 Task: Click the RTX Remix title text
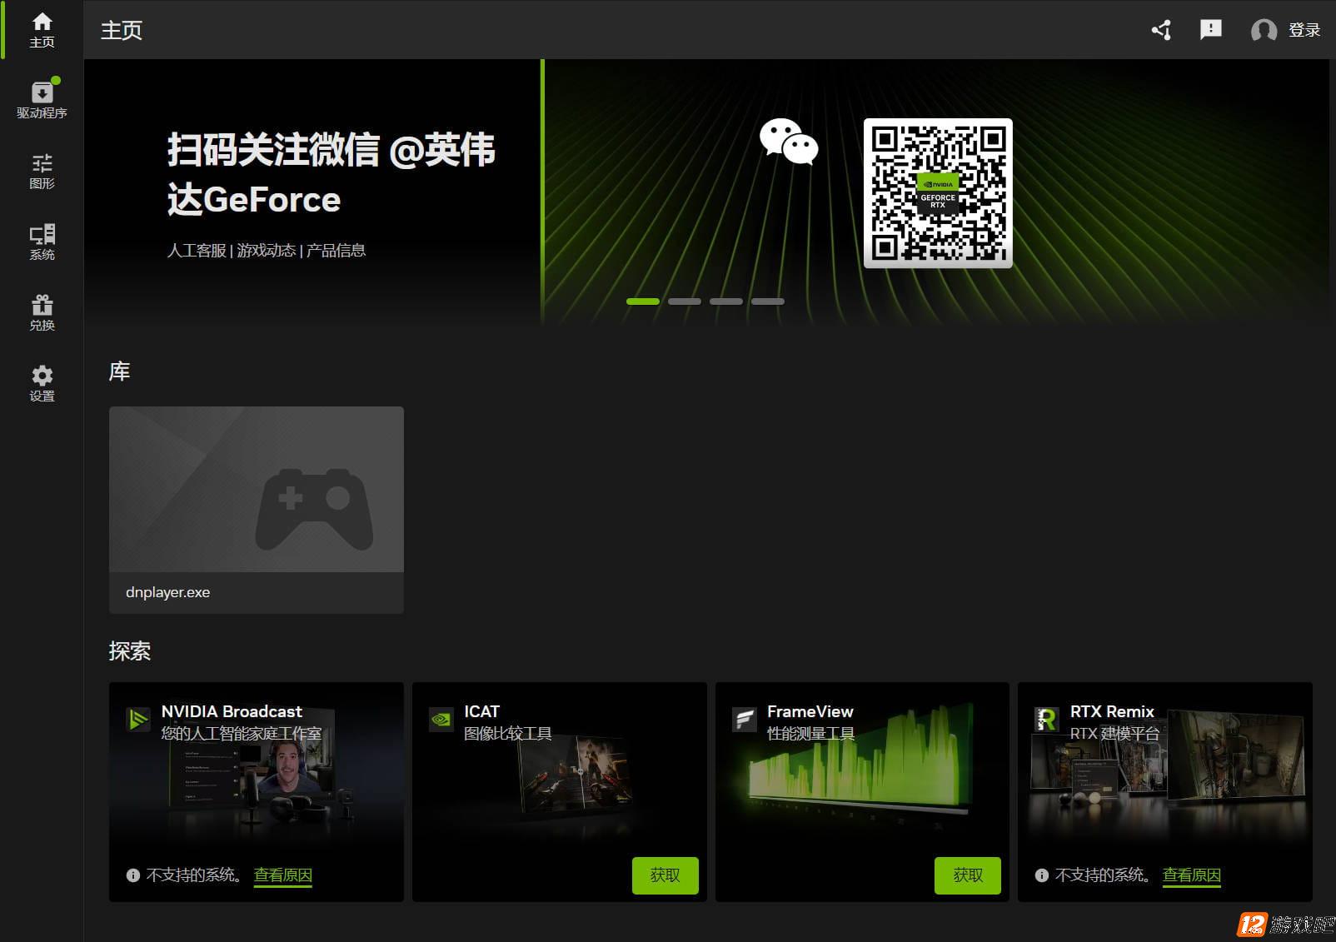coord(1112,711)
